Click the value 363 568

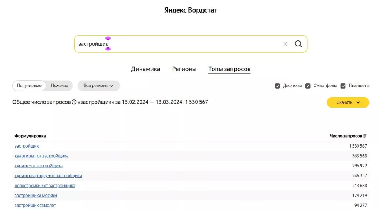pos(359,156)
